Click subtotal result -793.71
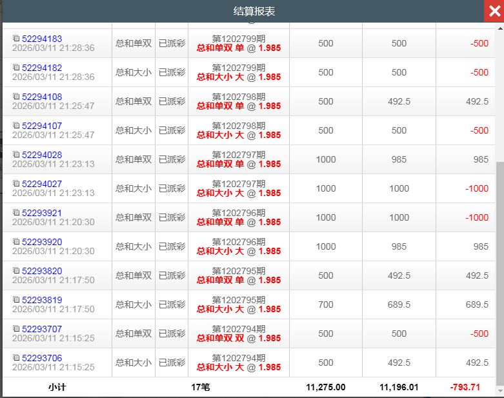Screen dimensions: 504x398 tap(465, 388)
